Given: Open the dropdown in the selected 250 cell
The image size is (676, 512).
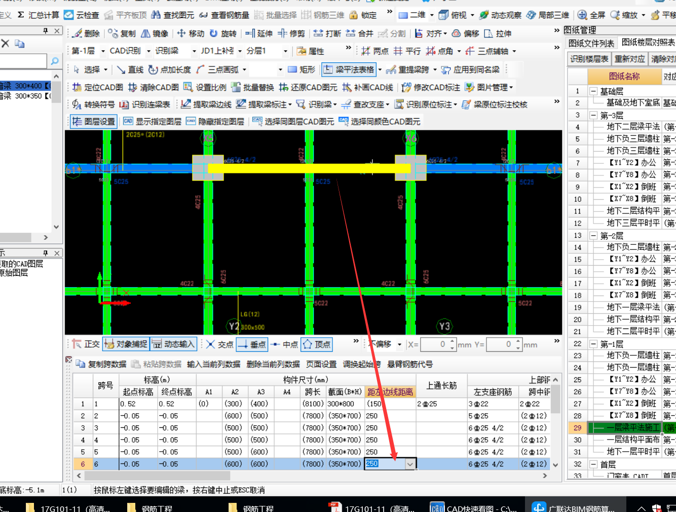Looking at the screenshot, I should 410,463.
